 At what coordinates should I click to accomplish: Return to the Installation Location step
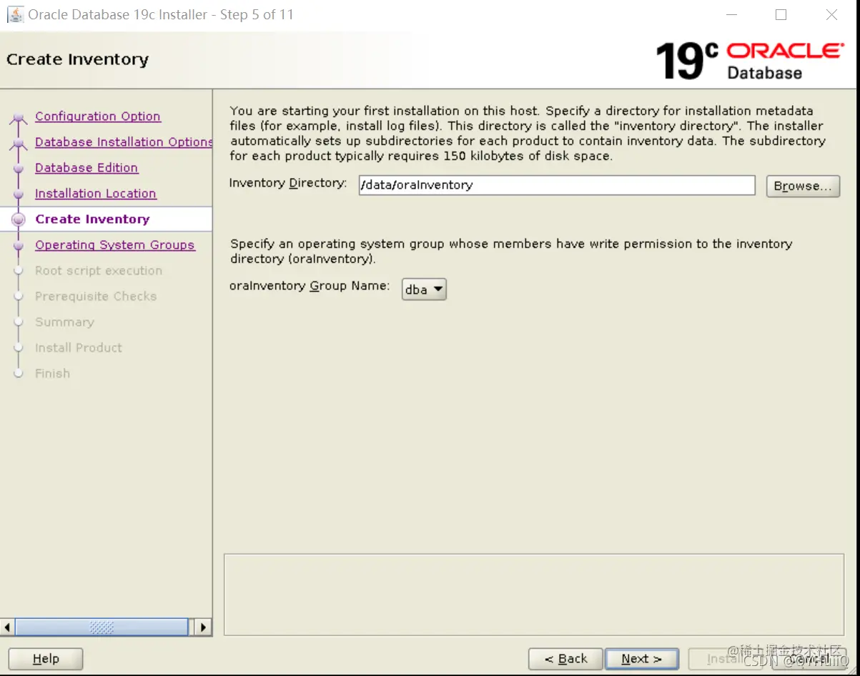pyautogui.click(x=96, y=194)
